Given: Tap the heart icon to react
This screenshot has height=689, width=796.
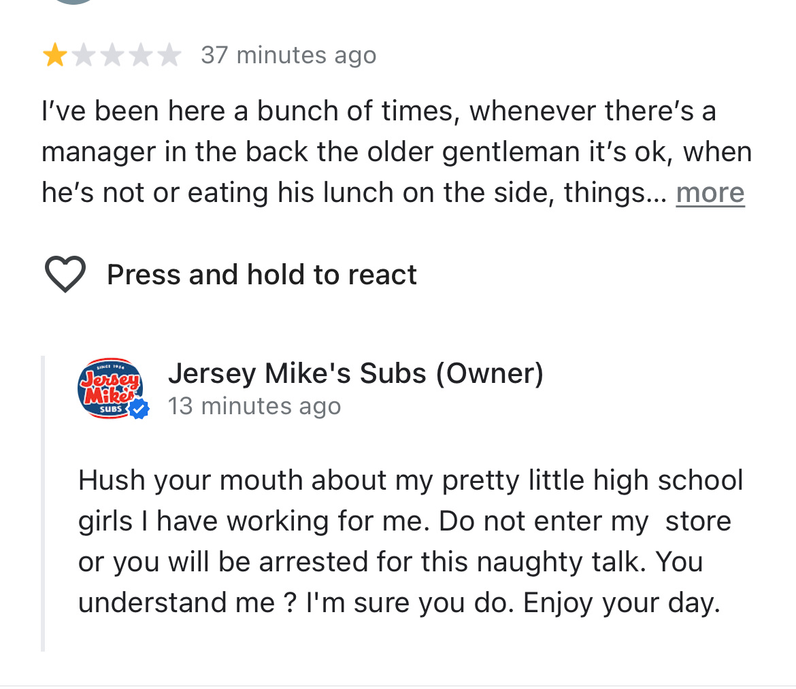Looking at the screenshot, I should click(x=65, y=275).
